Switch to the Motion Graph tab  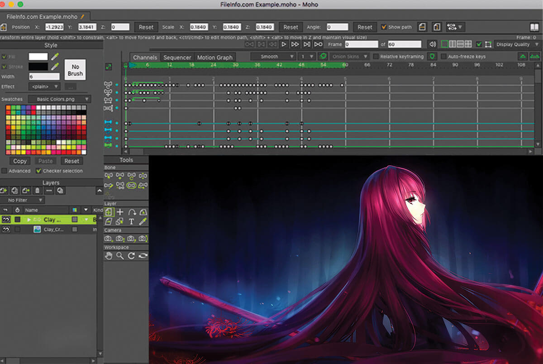point(215,57)
